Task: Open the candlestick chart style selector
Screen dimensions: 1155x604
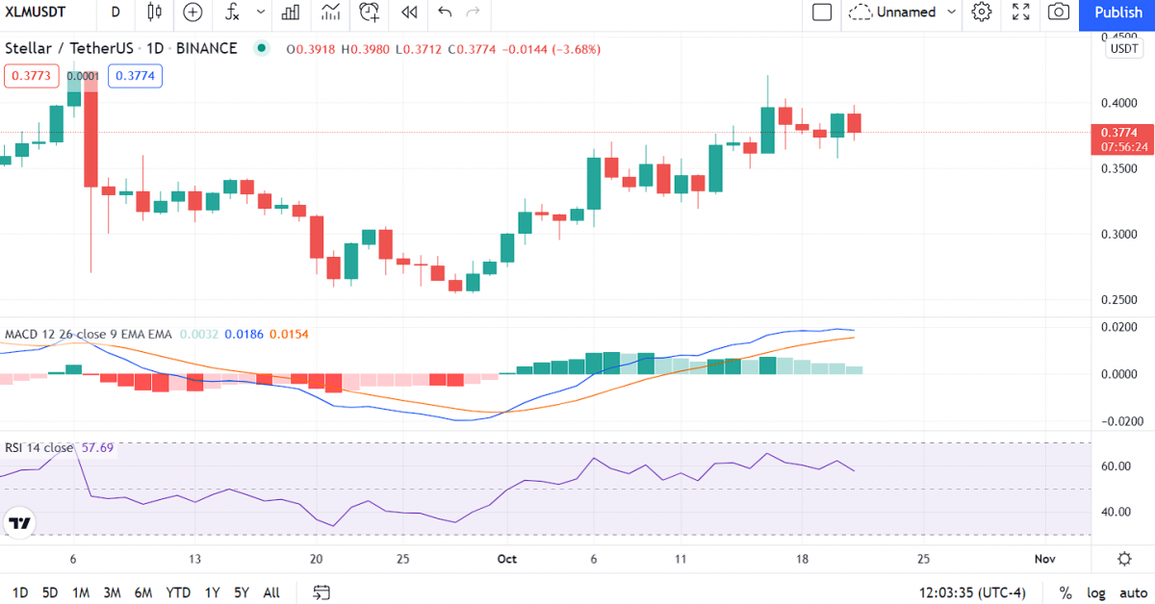Action: point(154,13)
